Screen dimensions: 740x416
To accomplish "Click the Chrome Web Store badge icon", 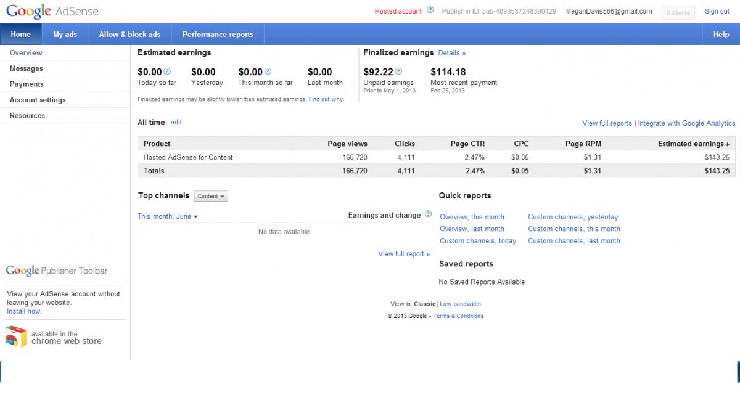I will [x=16, y=337].
